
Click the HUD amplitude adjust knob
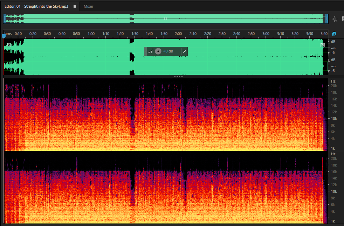pyautogui.click(x=158, y=51)
